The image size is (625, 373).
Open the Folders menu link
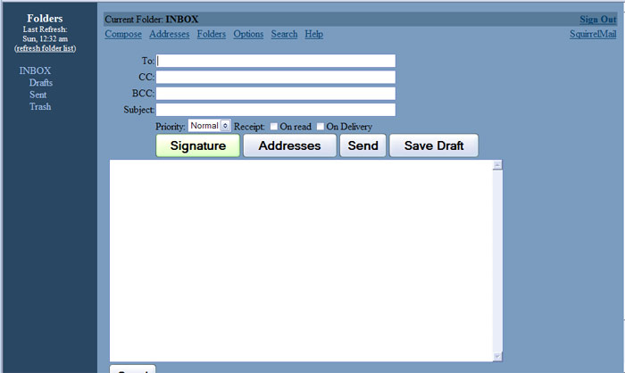211,34
